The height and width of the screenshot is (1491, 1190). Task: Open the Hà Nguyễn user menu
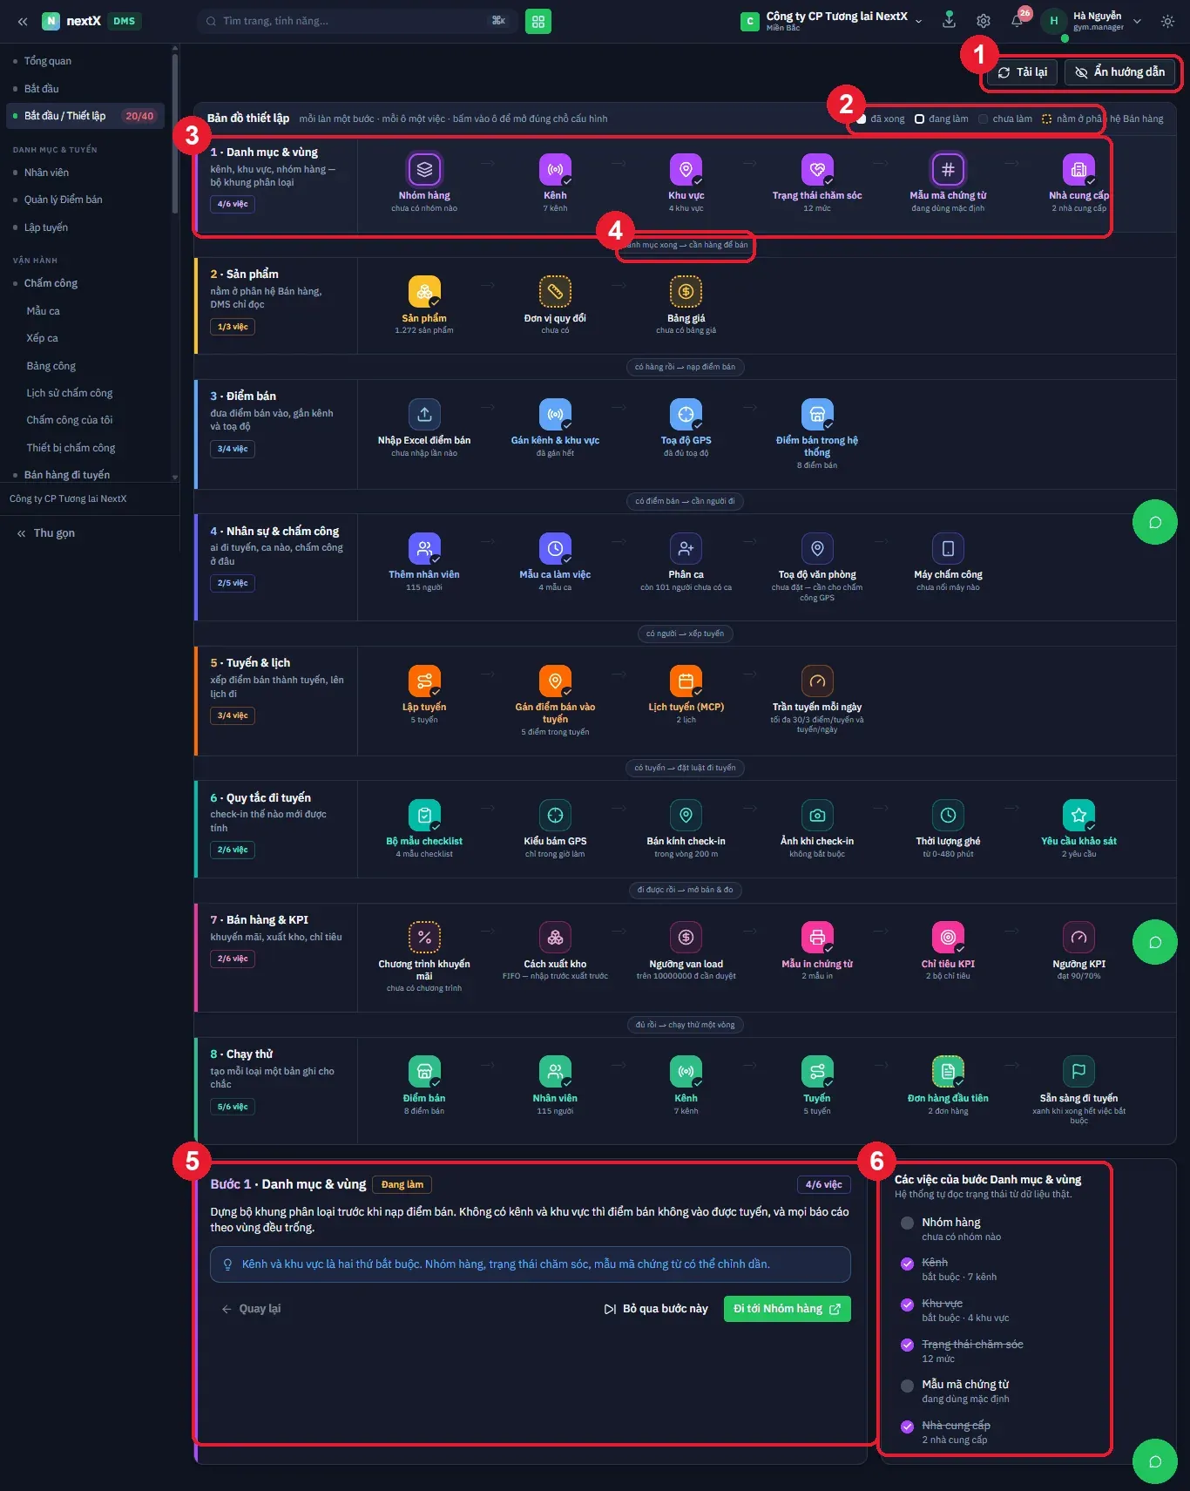(x=1092, y=21)
